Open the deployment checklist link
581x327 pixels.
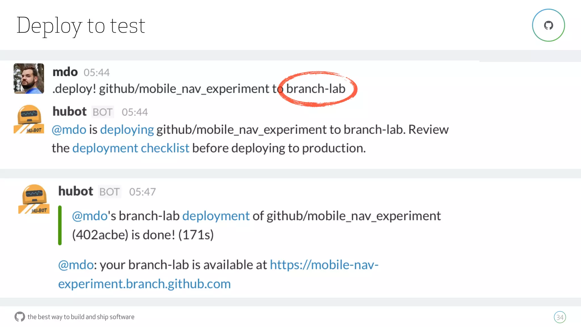[130, 148]
